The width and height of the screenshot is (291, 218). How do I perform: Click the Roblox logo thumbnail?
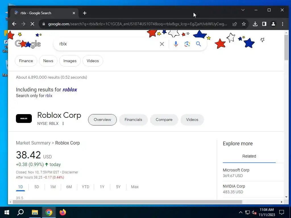pyautogui.click(x=24, y=118)
